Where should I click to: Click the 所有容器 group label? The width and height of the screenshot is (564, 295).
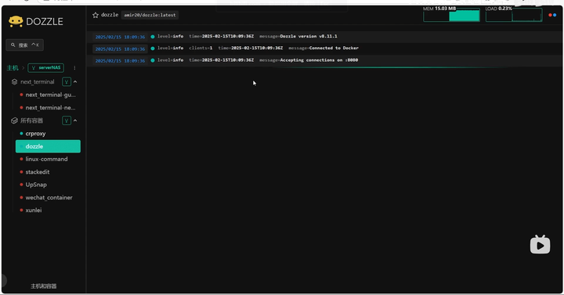coord(31,121)
